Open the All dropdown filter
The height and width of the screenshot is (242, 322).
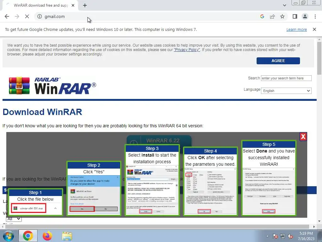point(14,219)
